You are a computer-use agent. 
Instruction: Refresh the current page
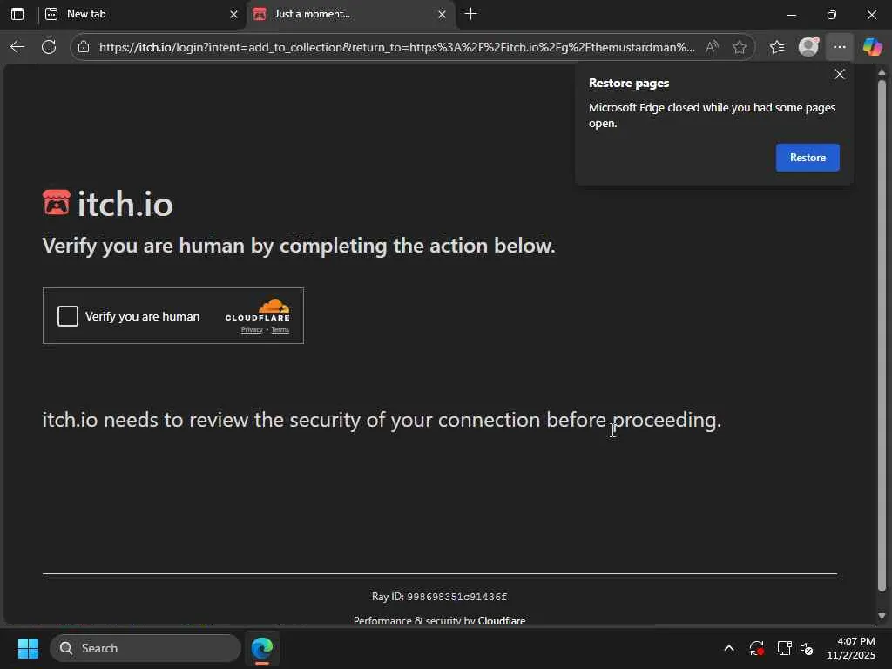49,47
